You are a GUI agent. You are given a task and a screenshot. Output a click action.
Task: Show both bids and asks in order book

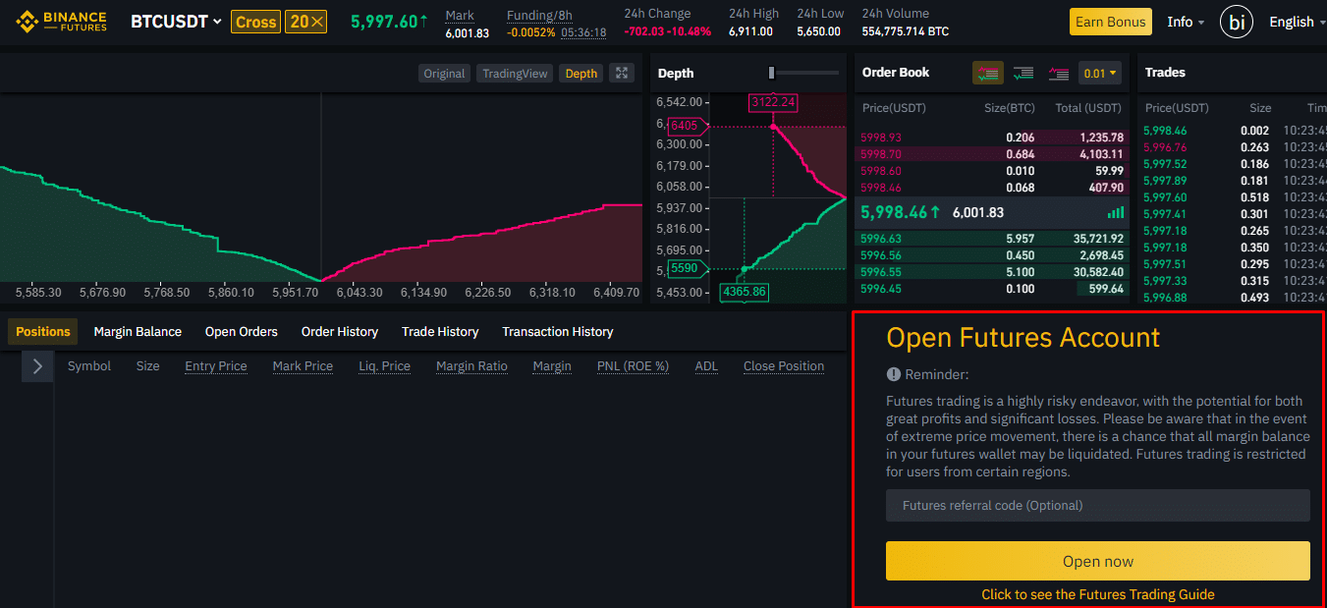988,73
